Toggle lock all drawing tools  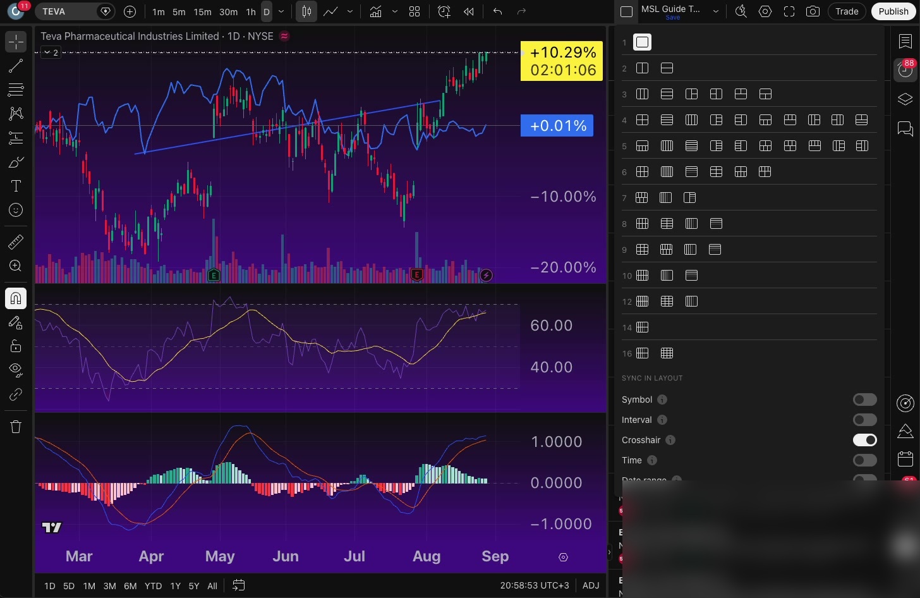coord(16,346)
